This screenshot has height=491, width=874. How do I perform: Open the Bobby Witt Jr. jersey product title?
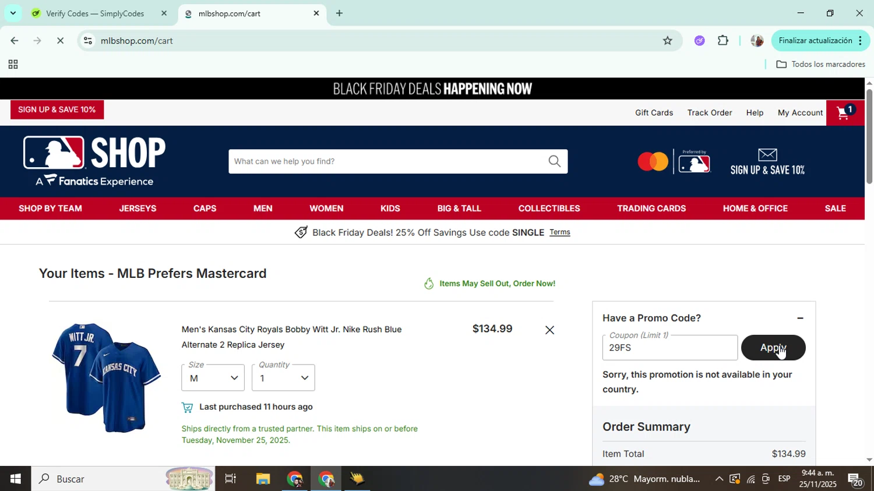pos(291,337)
